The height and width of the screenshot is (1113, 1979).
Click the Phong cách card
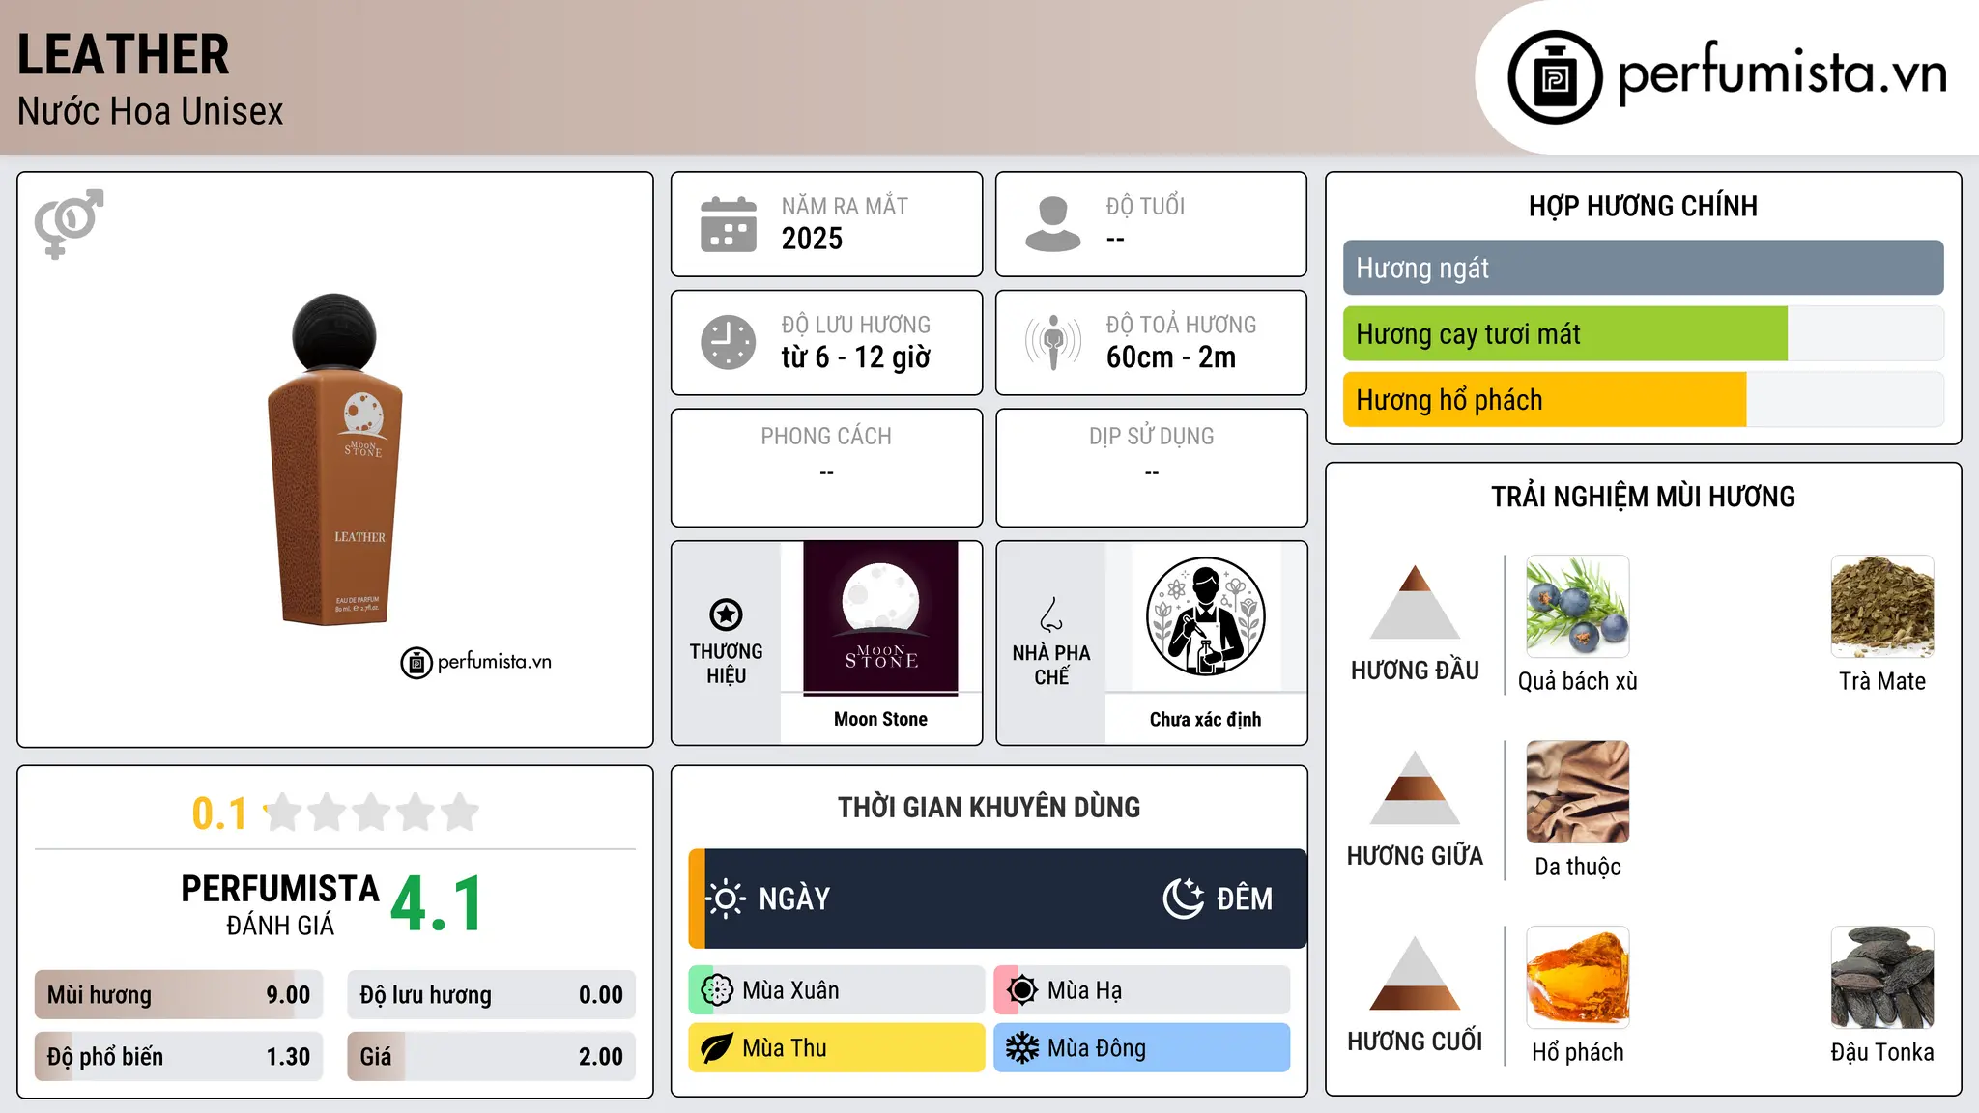(x=826, y=468)
